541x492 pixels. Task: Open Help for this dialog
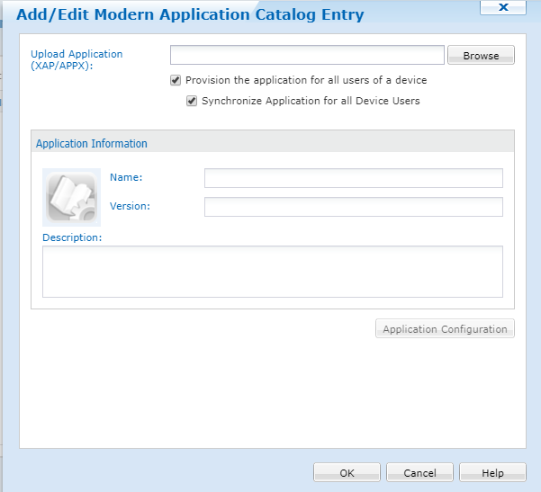492,473
